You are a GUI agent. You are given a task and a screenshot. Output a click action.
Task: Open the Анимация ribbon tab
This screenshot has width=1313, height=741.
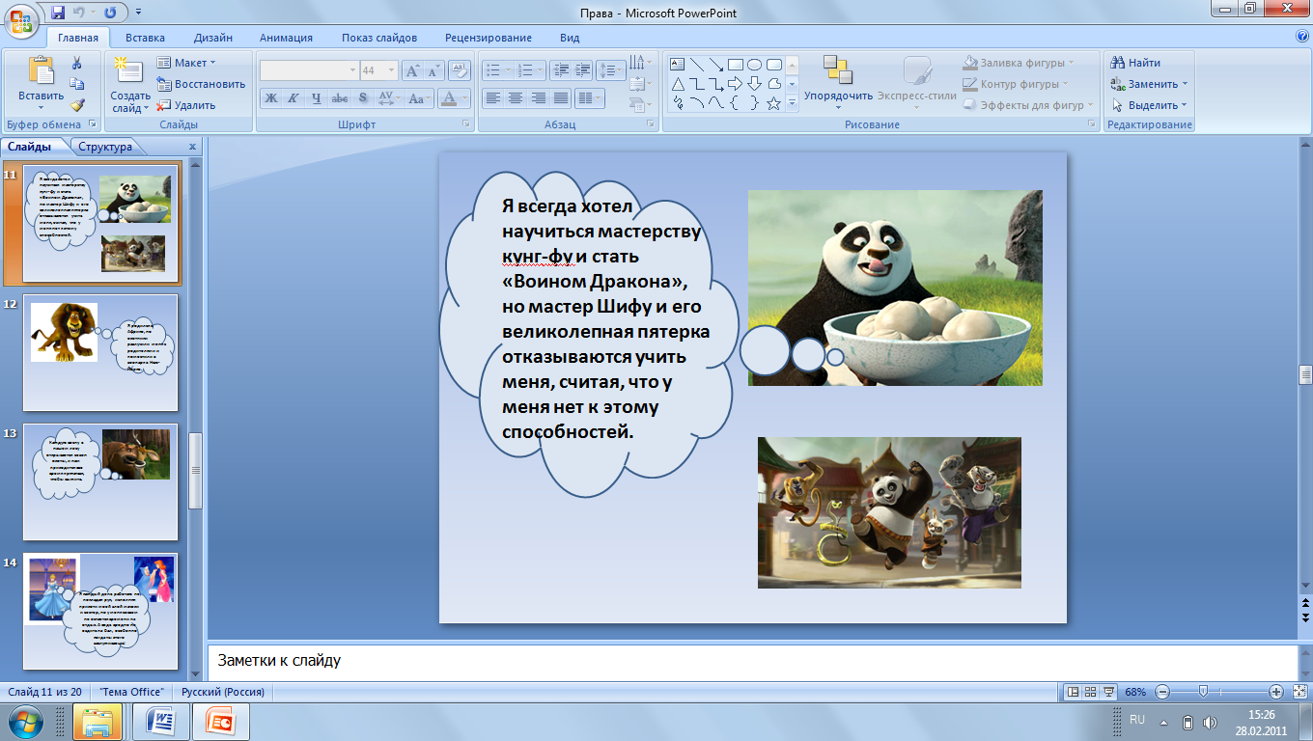point(286,38)
